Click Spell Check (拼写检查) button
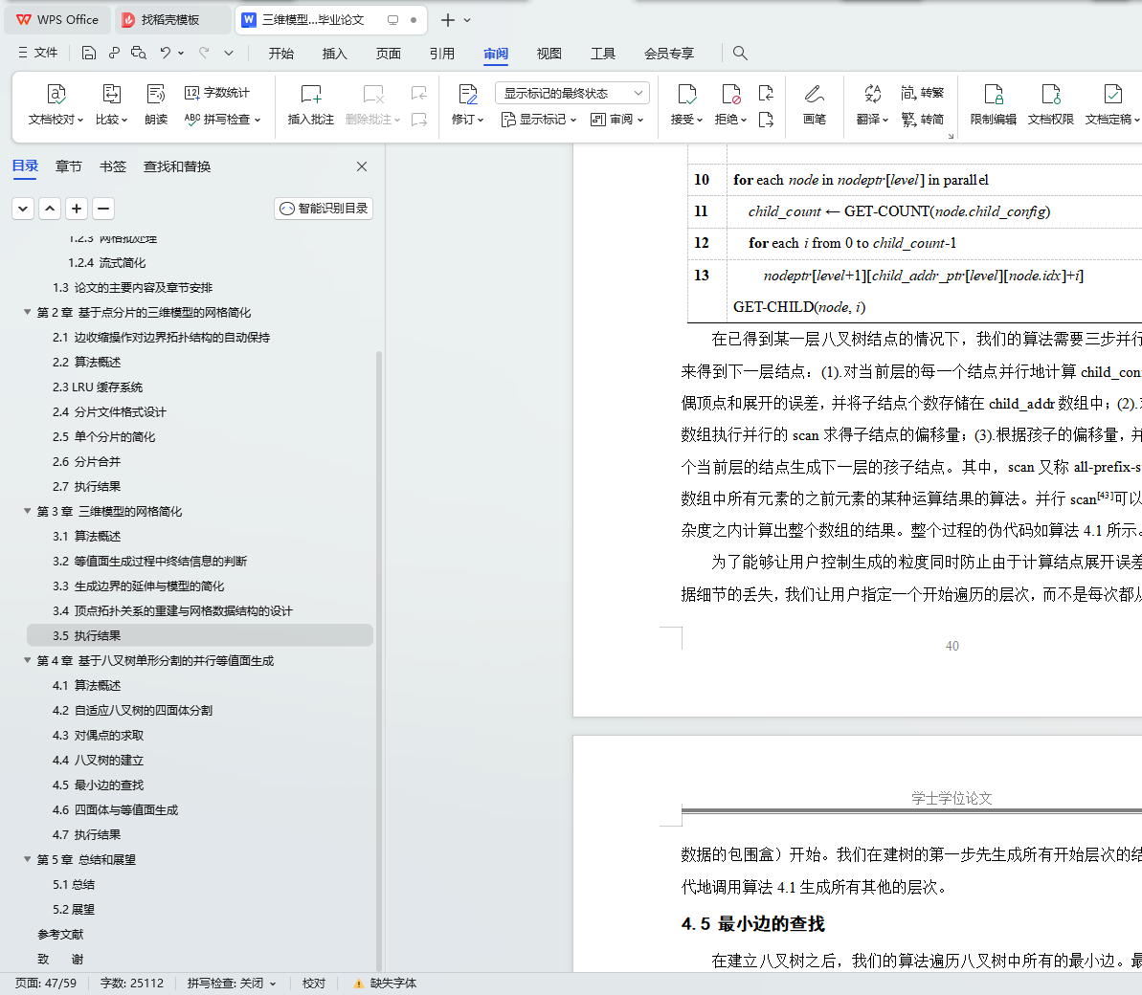 coord(222,120)
